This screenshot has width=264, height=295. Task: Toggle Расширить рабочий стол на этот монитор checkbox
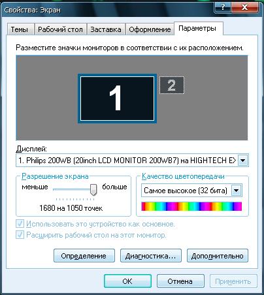tap(20, 235)
